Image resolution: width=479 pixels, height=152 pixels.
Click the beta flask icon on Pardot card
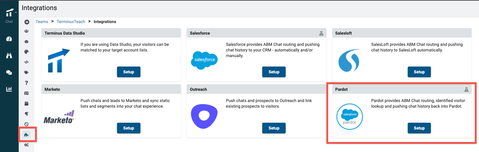click(x=466, y=90)
